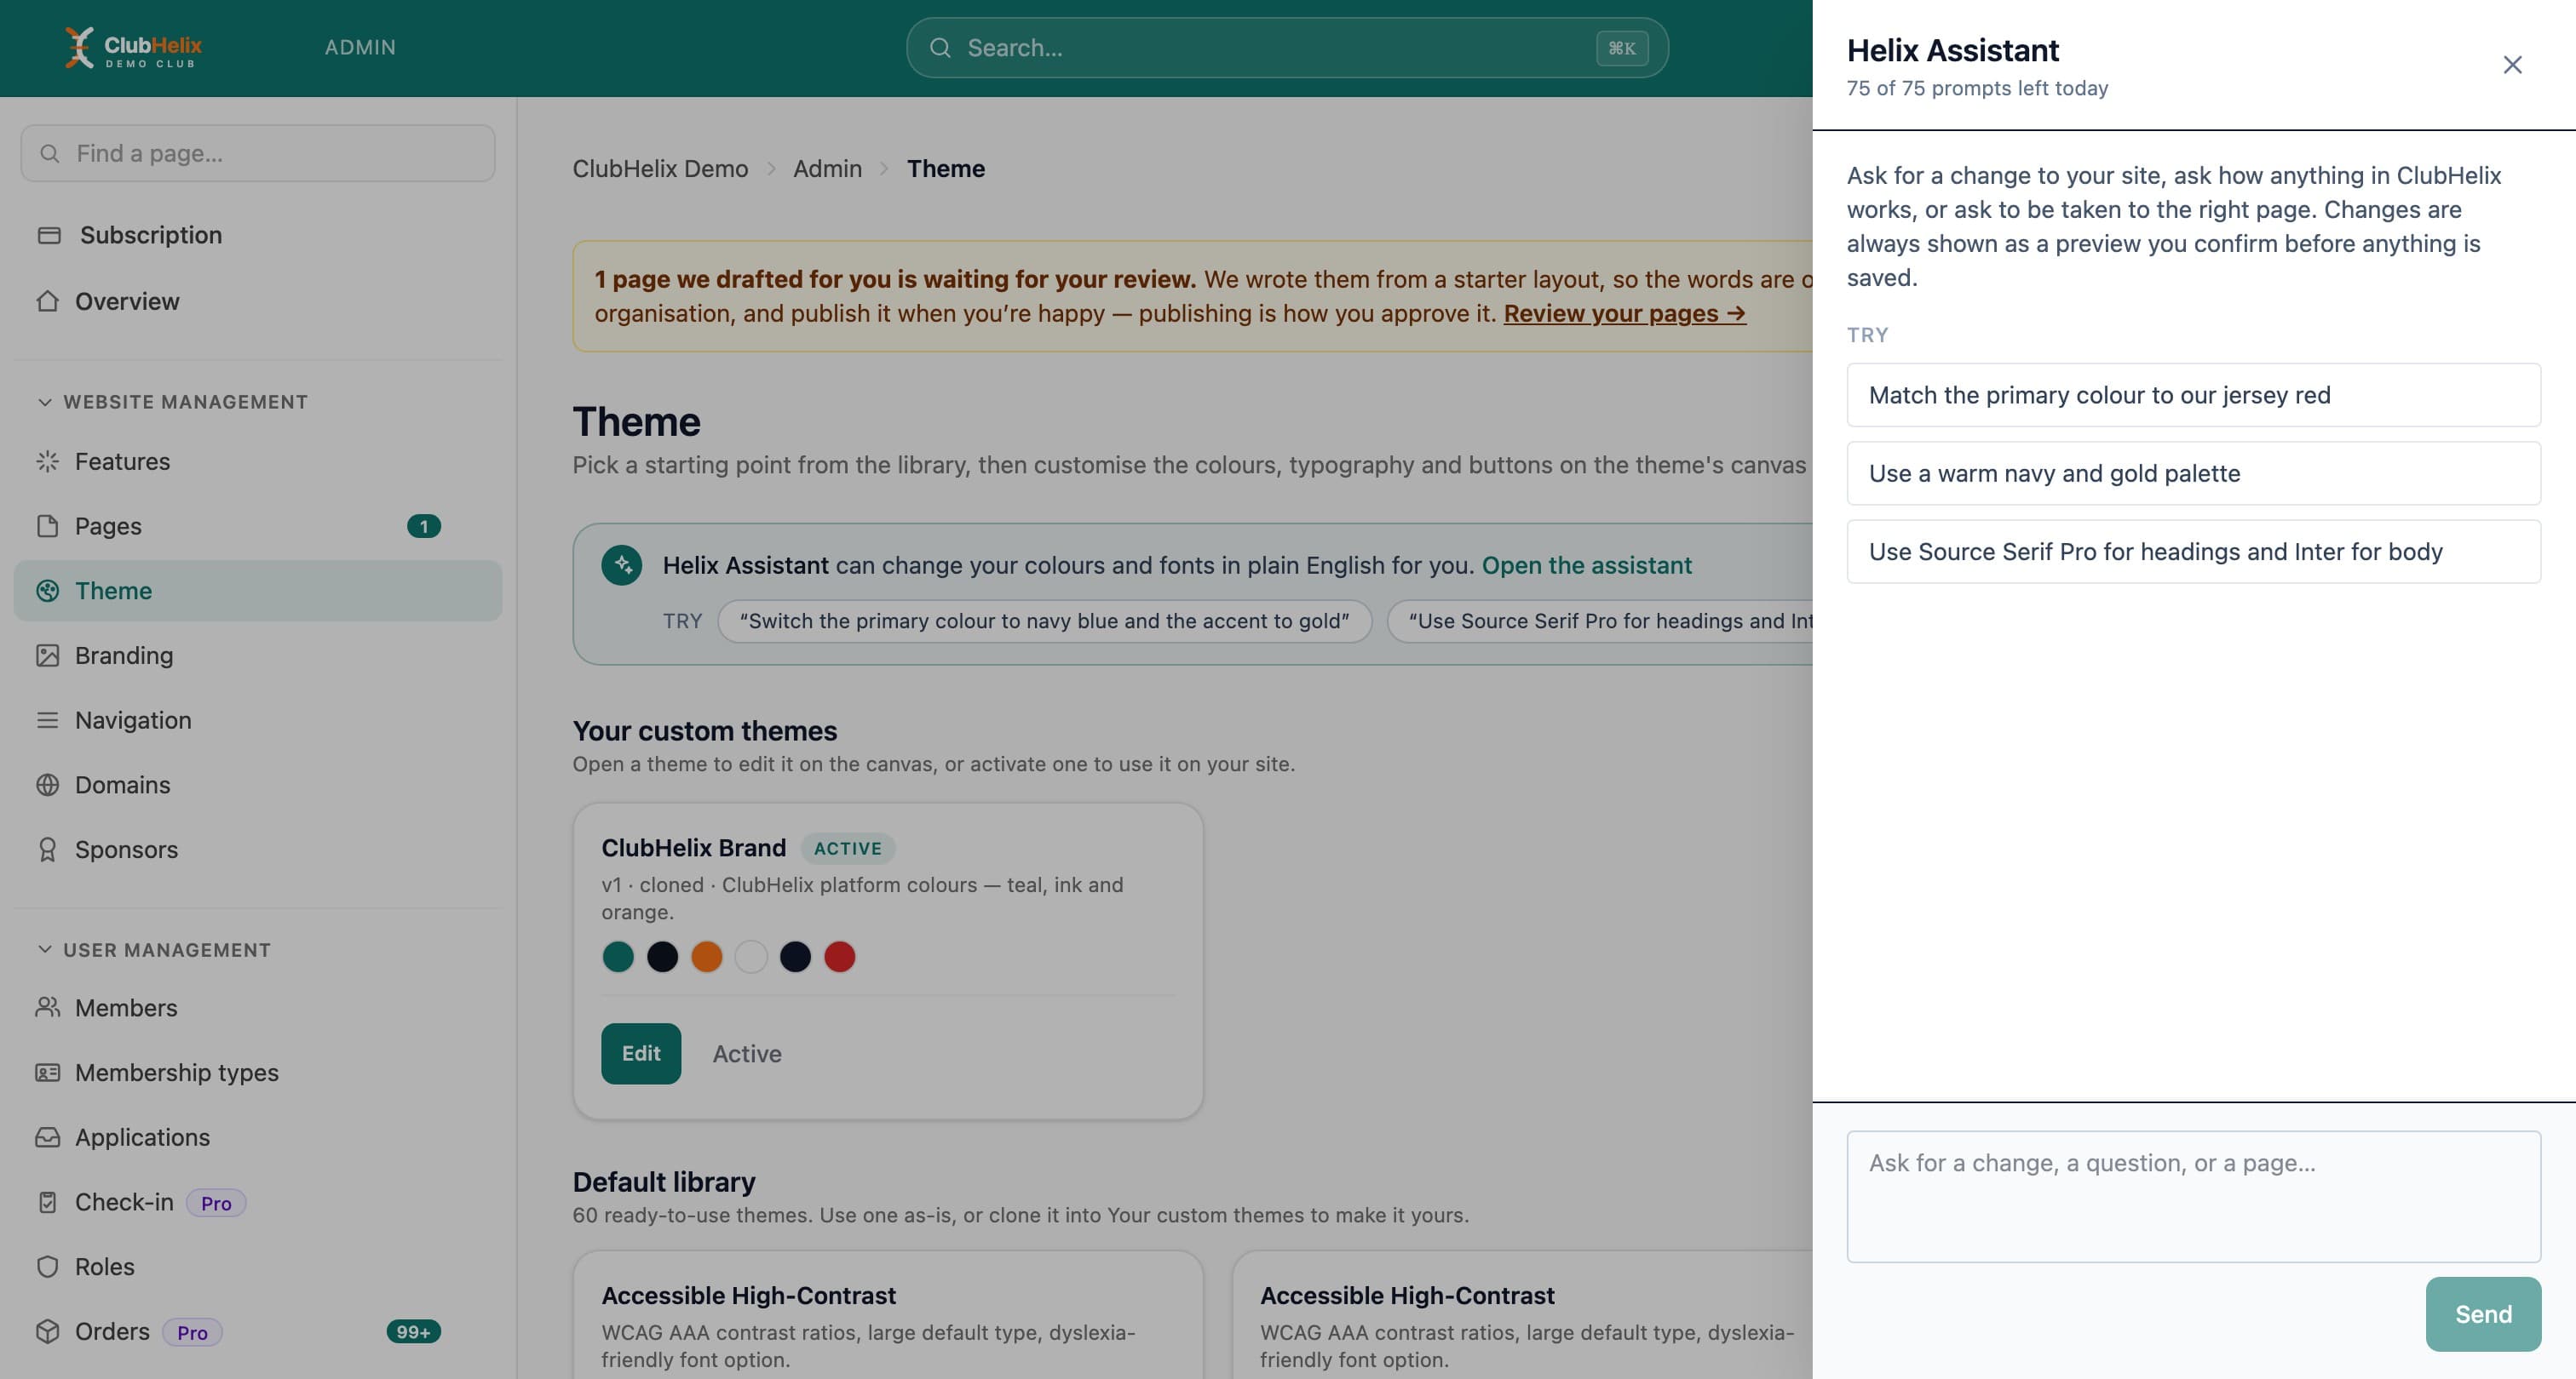Pick the Source Serif Pro suggestion in assistant panel
This screenshot has height=1379, width=2576.
2194,552
